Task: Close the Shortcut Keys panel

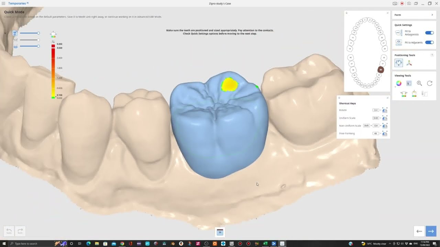Action: (387, 98)
